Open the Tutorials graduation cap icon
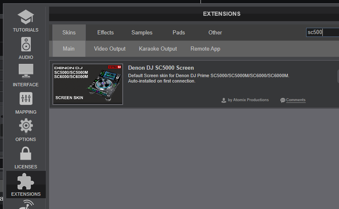The image size is (339, 209). click(26, 17)
